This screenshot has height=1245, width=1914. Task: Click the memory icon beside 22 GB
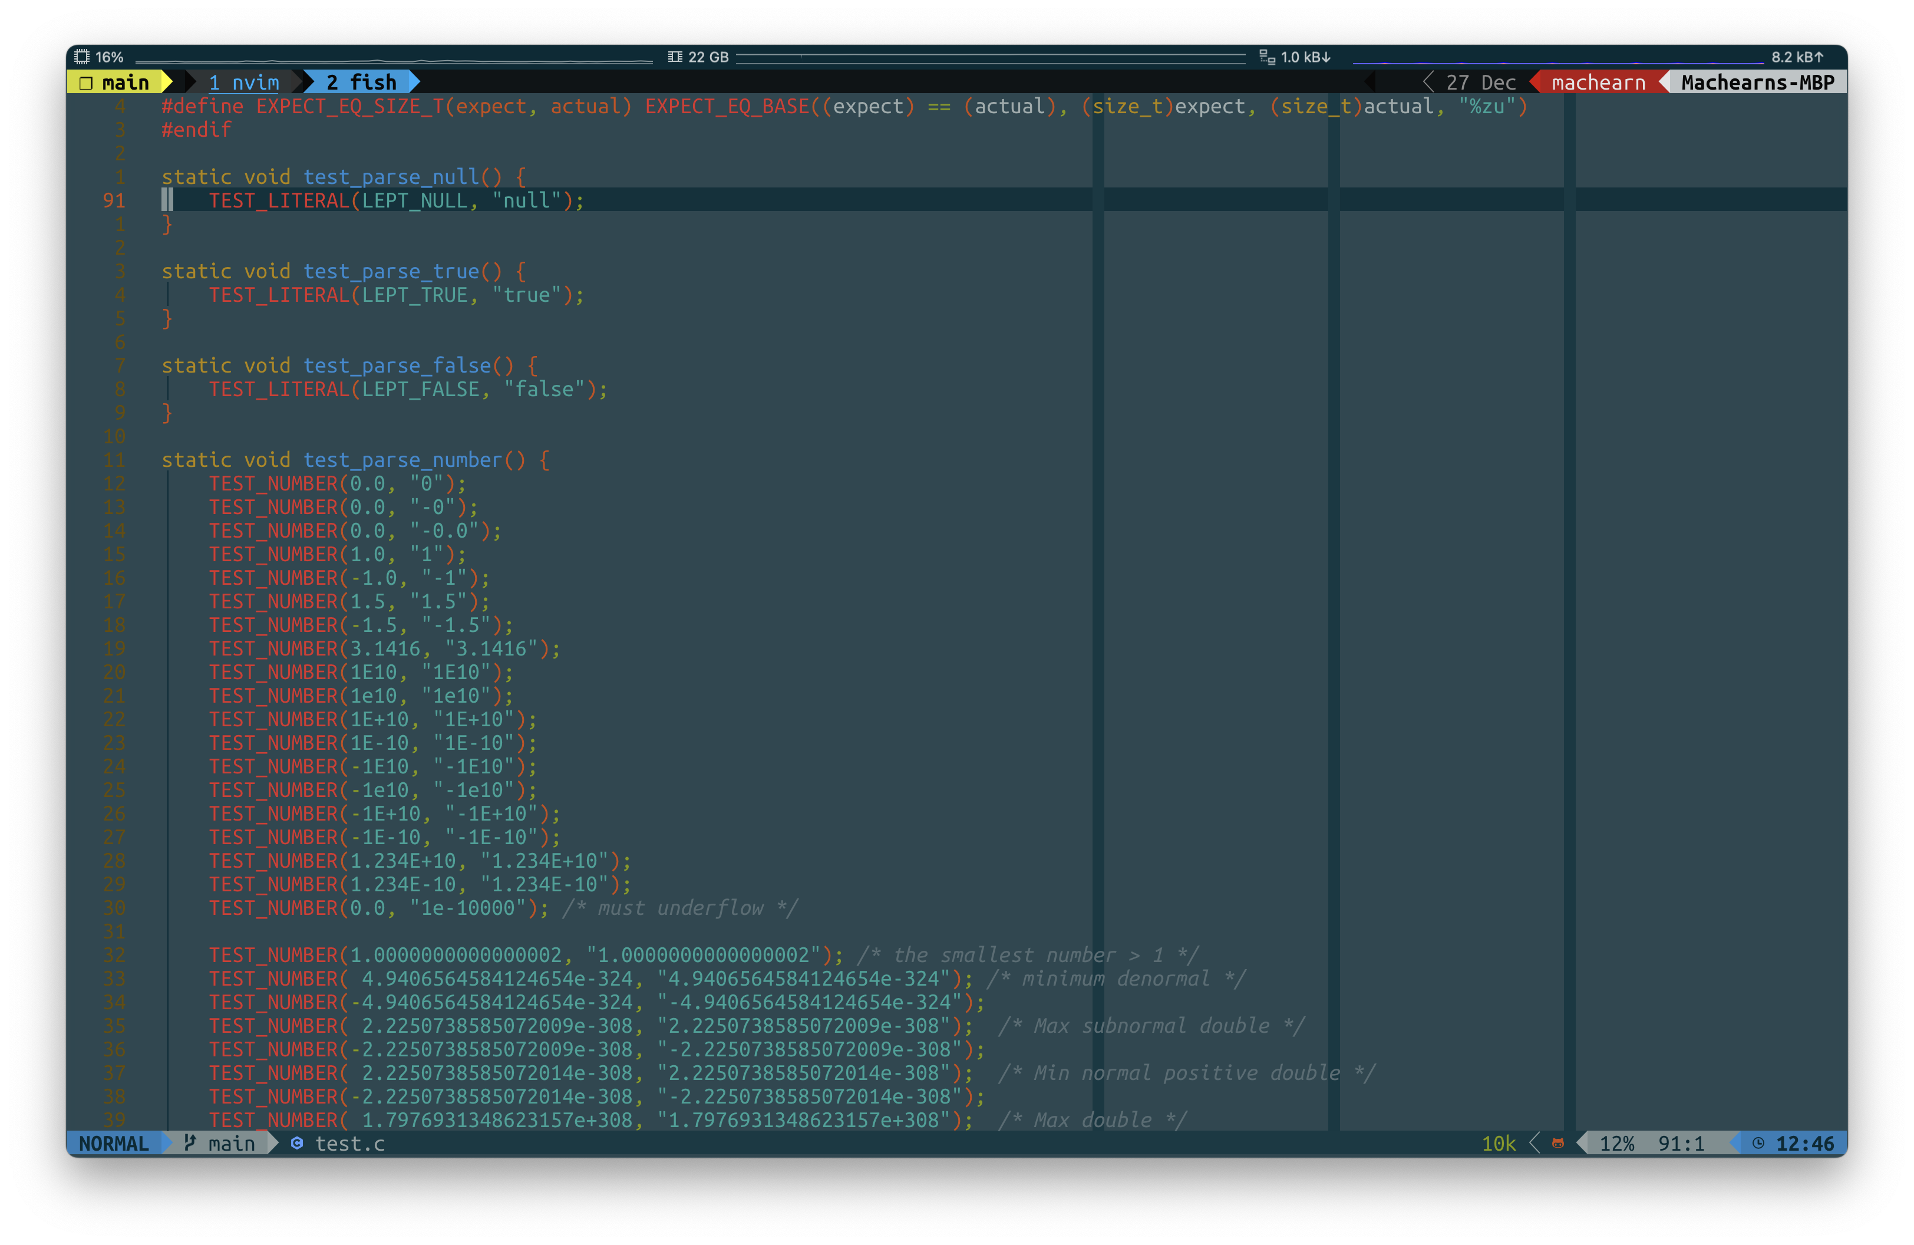click(x=675, y=57)
